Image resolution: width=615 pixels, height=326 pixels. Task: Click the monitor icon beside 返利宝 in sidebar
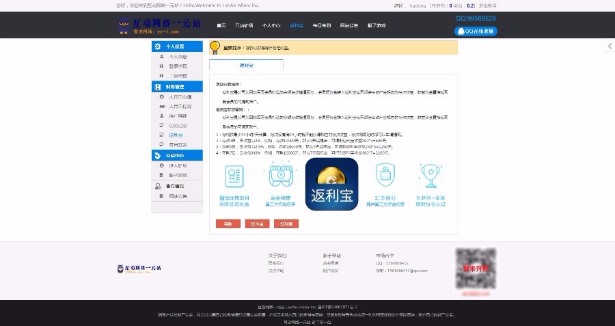click(161, 135)
